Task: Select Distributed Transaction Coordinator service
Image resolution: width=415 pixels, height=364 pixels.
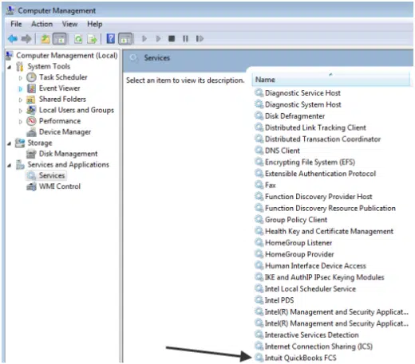Action: click(322, 139)
